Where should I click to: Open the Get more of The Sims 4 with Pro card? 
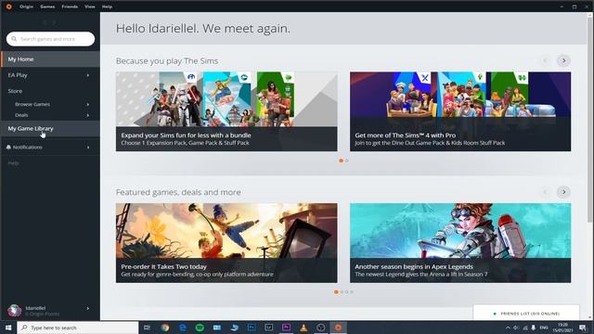click(460, 111)
